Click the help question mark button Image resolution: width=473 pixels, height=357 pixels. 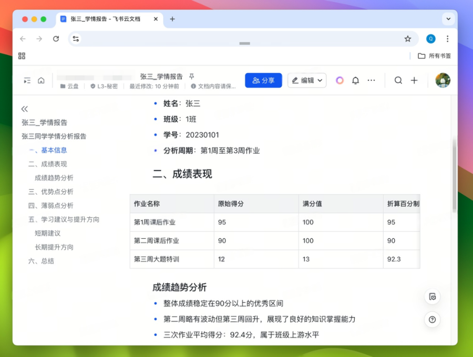432,319
